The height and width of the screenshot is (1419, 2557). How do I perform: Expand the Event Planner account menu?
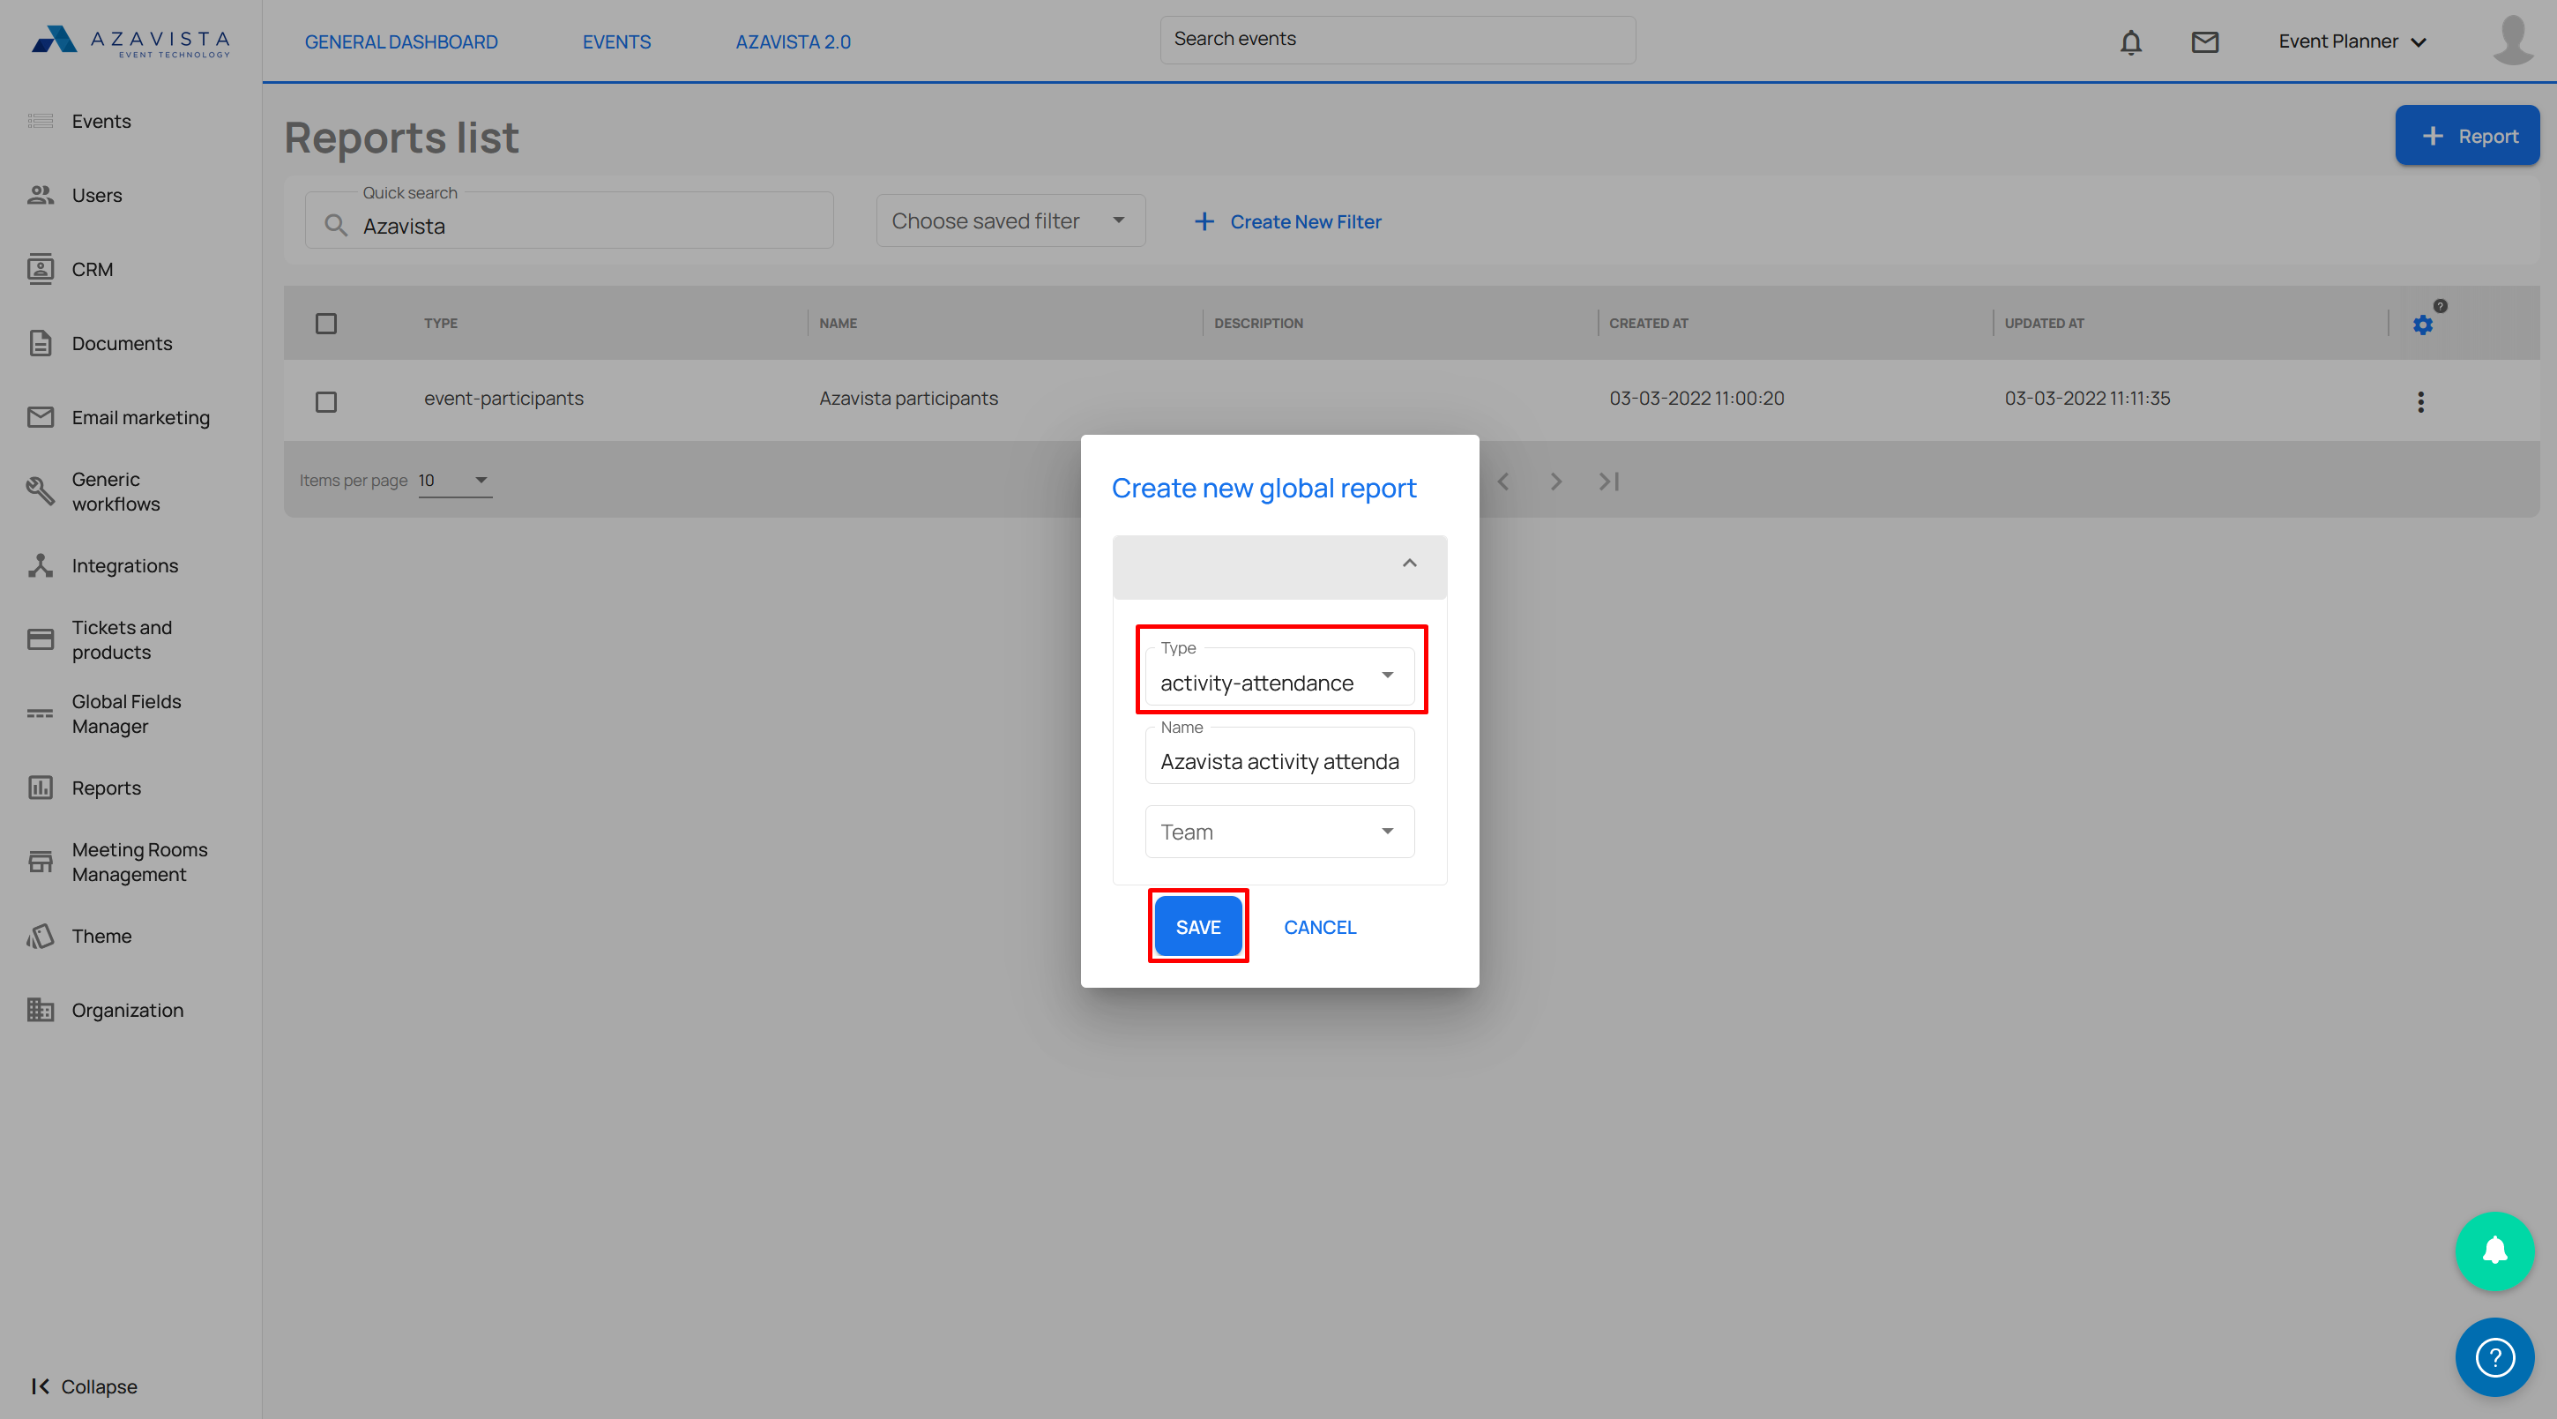(x=2352, y=41)
